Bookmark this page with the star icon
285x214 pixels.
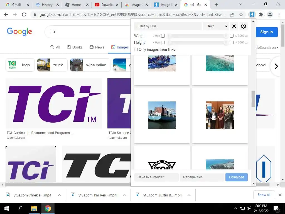click(241, 14)
